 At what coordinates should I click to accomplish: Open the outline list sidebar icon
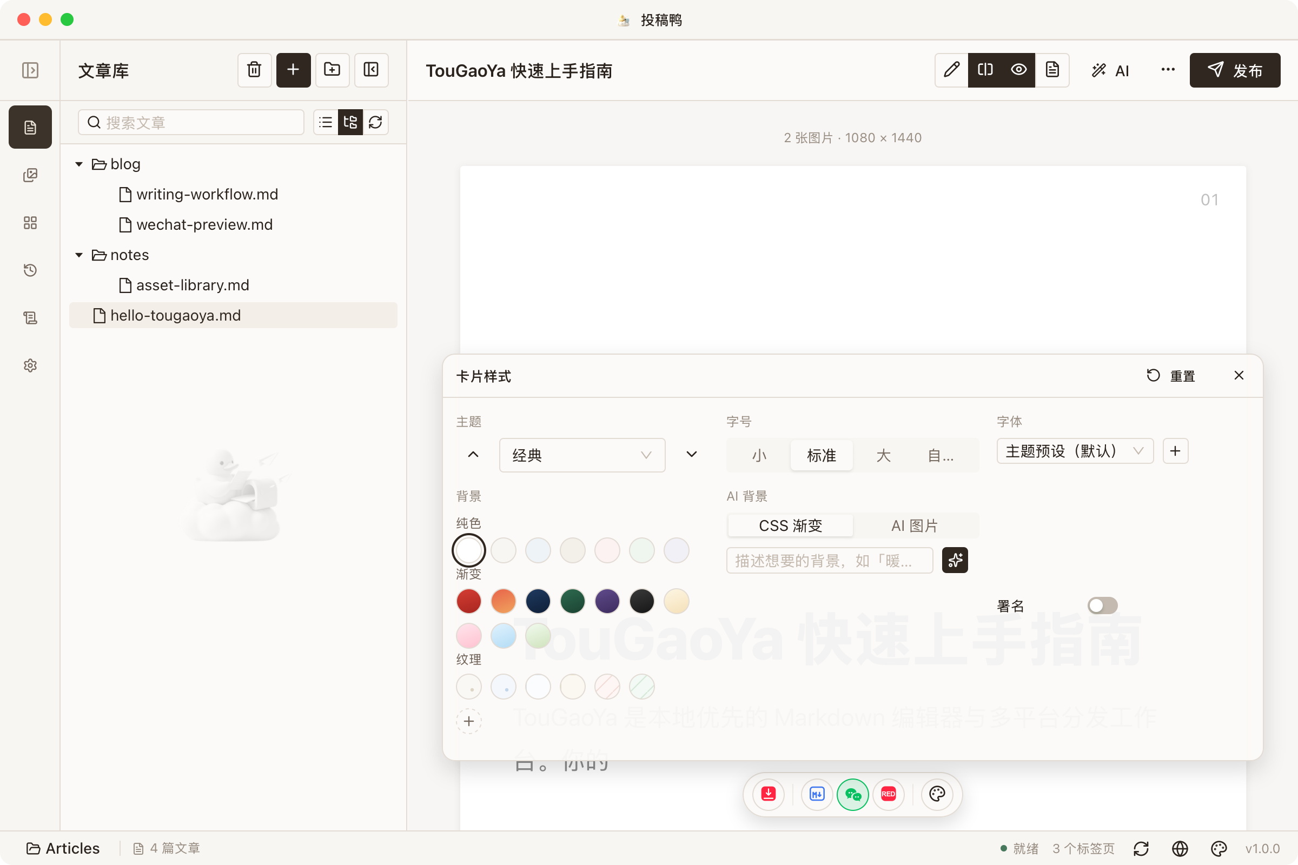point(30,318)
